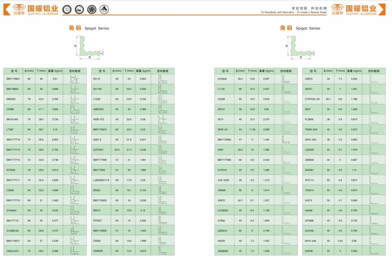The width and height of the screenshot is (392, 260).
Task: Click the weight value '0.362'
Action: pos(354,251)
